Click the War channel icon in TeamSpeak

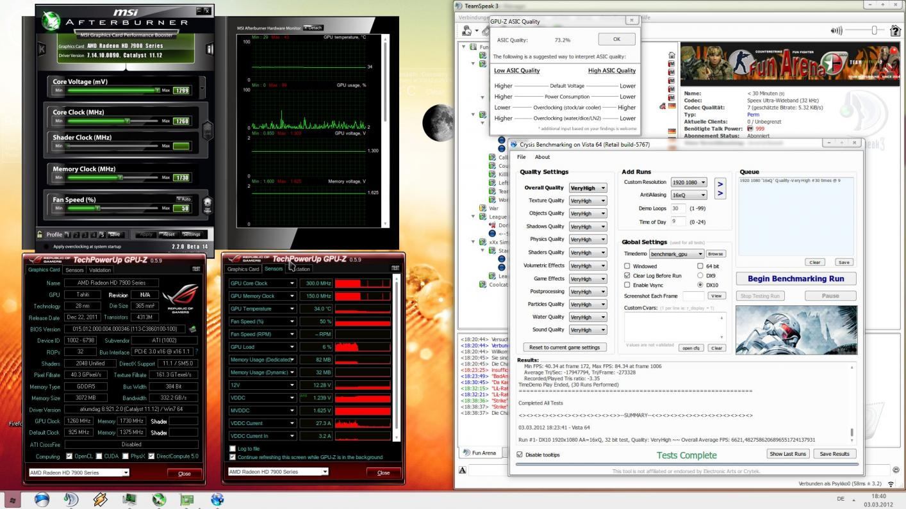point(483,208)
